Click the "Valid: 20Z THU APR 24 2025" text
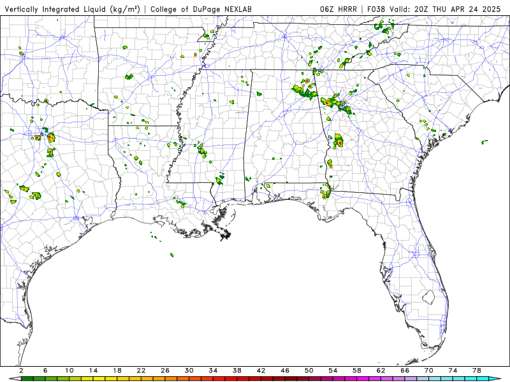This screenshot has height=382, width=510. tap(445, 9)
